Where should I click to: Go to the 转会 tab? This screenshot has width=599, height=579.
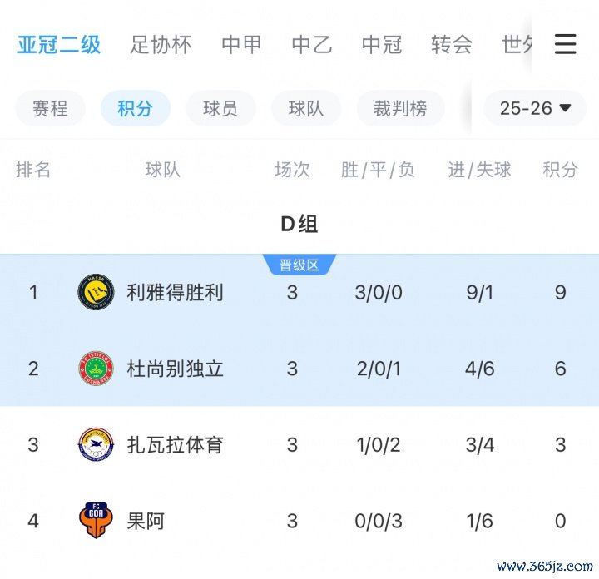(x=452, y=44)
